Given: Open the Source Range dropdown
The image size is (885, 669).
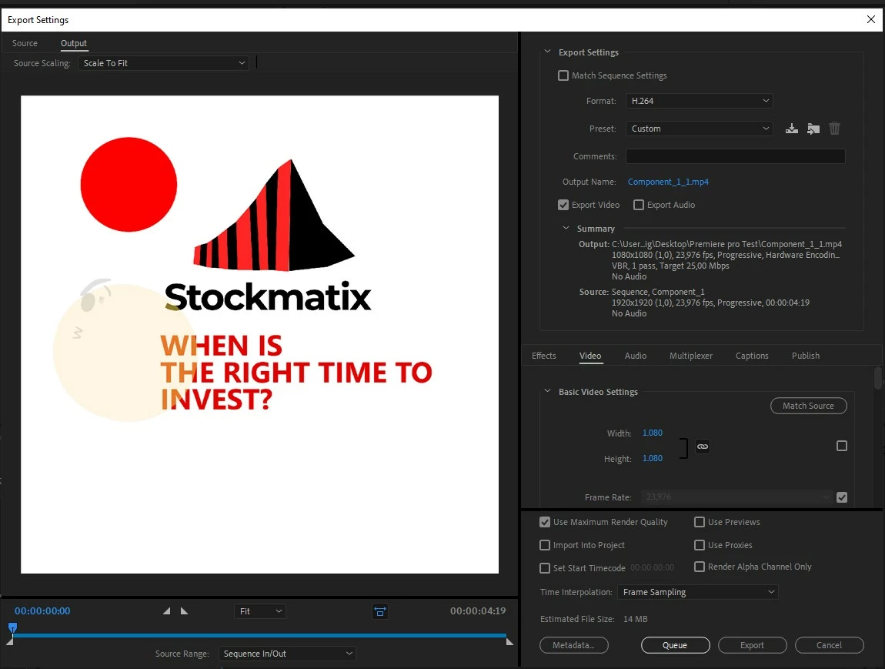Looking at the screenshot, I should (287, 654).
